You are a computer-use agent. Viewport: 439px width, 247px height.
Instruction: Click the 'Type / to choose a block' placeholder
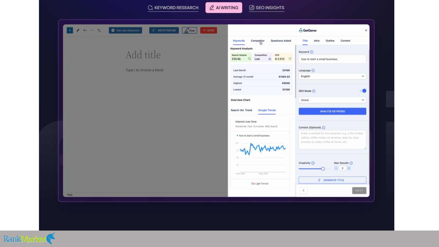coord(145,70)
